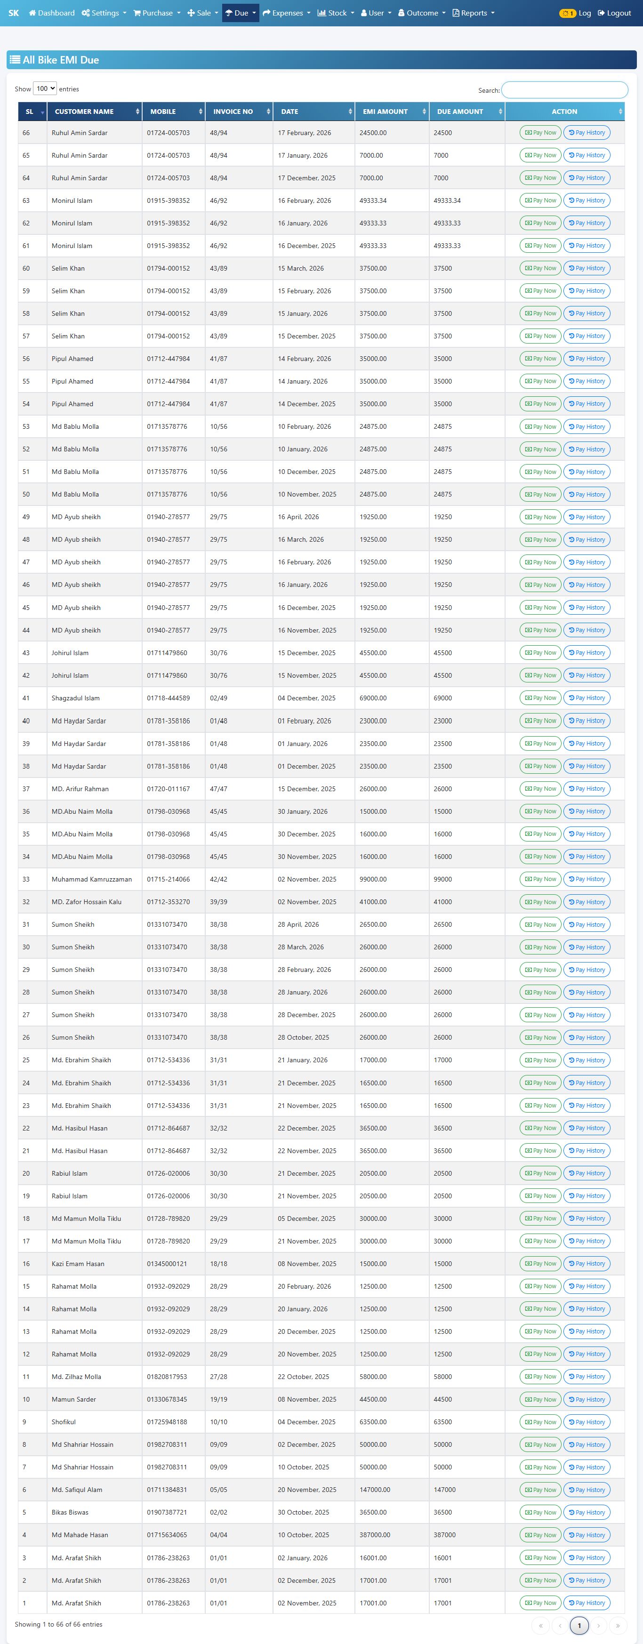Show Pay History for SL 53 Md Bablu Molla
Image resolution: width=643 pixels, height=1644 pixels.
tap(587, 426)
